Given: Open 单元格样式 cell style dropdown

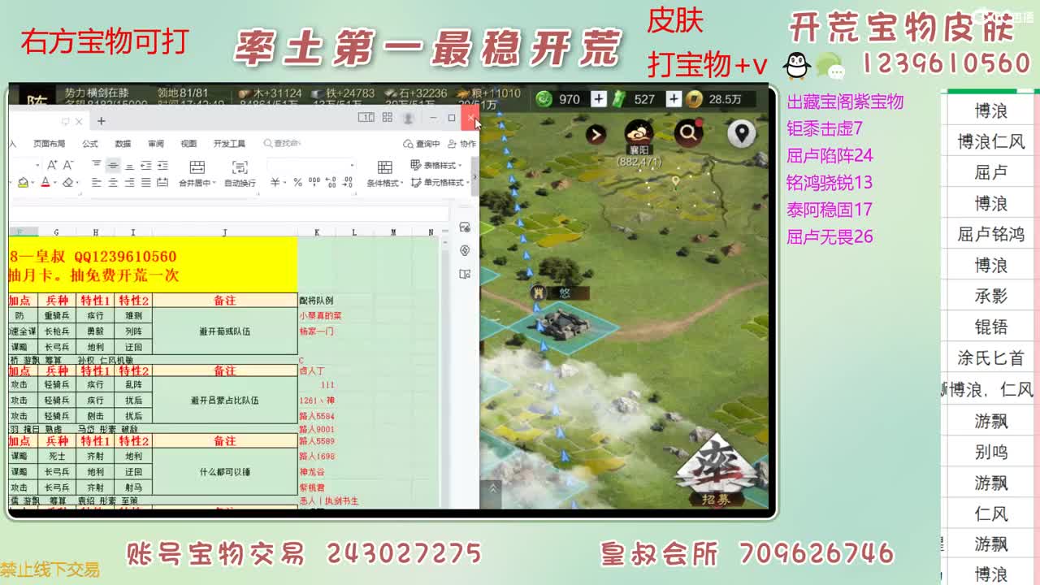Looking at the screenshot, I should coord(439,183).
